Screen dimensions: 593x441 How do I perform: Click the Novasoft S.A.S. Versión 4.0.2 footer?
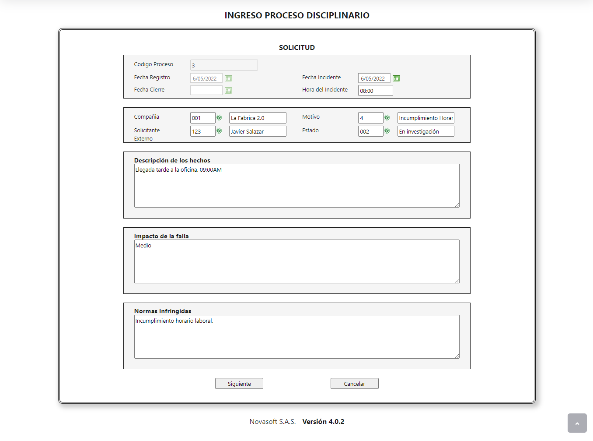coord(297,422)
